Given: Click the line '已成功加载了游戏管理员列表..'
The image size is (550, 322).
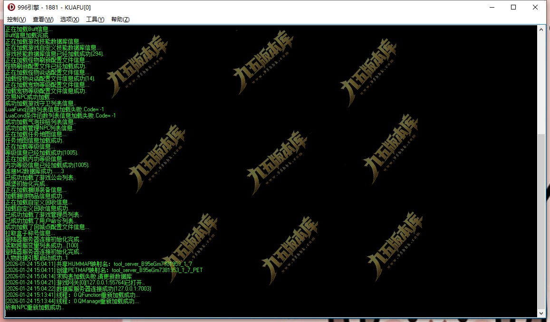Looking at the screenshot, I should 43,215.
